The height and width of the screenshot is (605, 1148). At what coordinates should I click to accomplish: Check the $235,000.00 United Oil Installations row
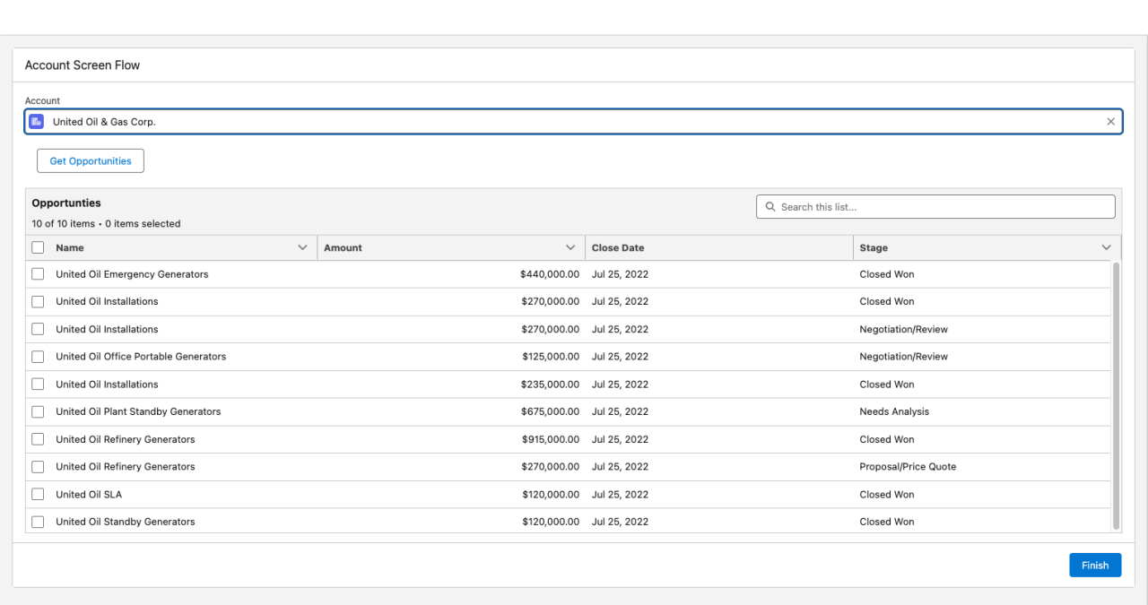click(x=38, y=384)
